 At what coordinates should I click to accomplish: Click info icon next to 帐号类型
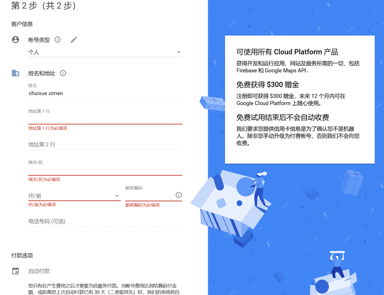click(x=57, y=40)
